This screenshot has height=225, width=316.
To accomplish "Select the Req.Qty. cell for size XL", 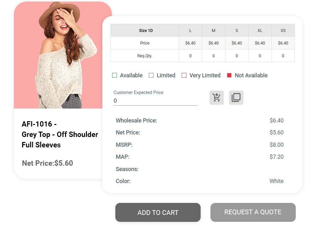I will [260, 56].
